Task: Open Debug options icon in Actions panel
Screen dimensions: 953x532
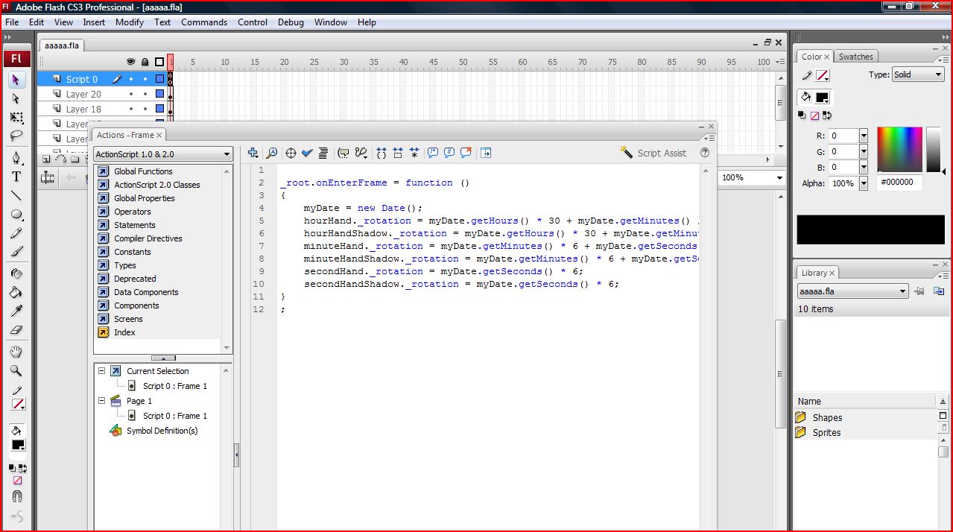Action: point(361,153)
